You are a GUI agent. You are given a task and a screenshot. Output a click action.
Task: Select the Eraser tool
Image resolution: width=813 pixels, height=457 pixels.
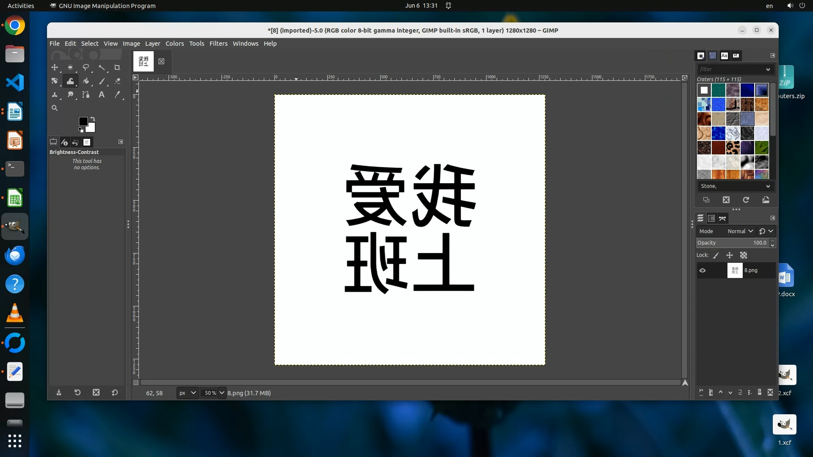tap(117, 81)
